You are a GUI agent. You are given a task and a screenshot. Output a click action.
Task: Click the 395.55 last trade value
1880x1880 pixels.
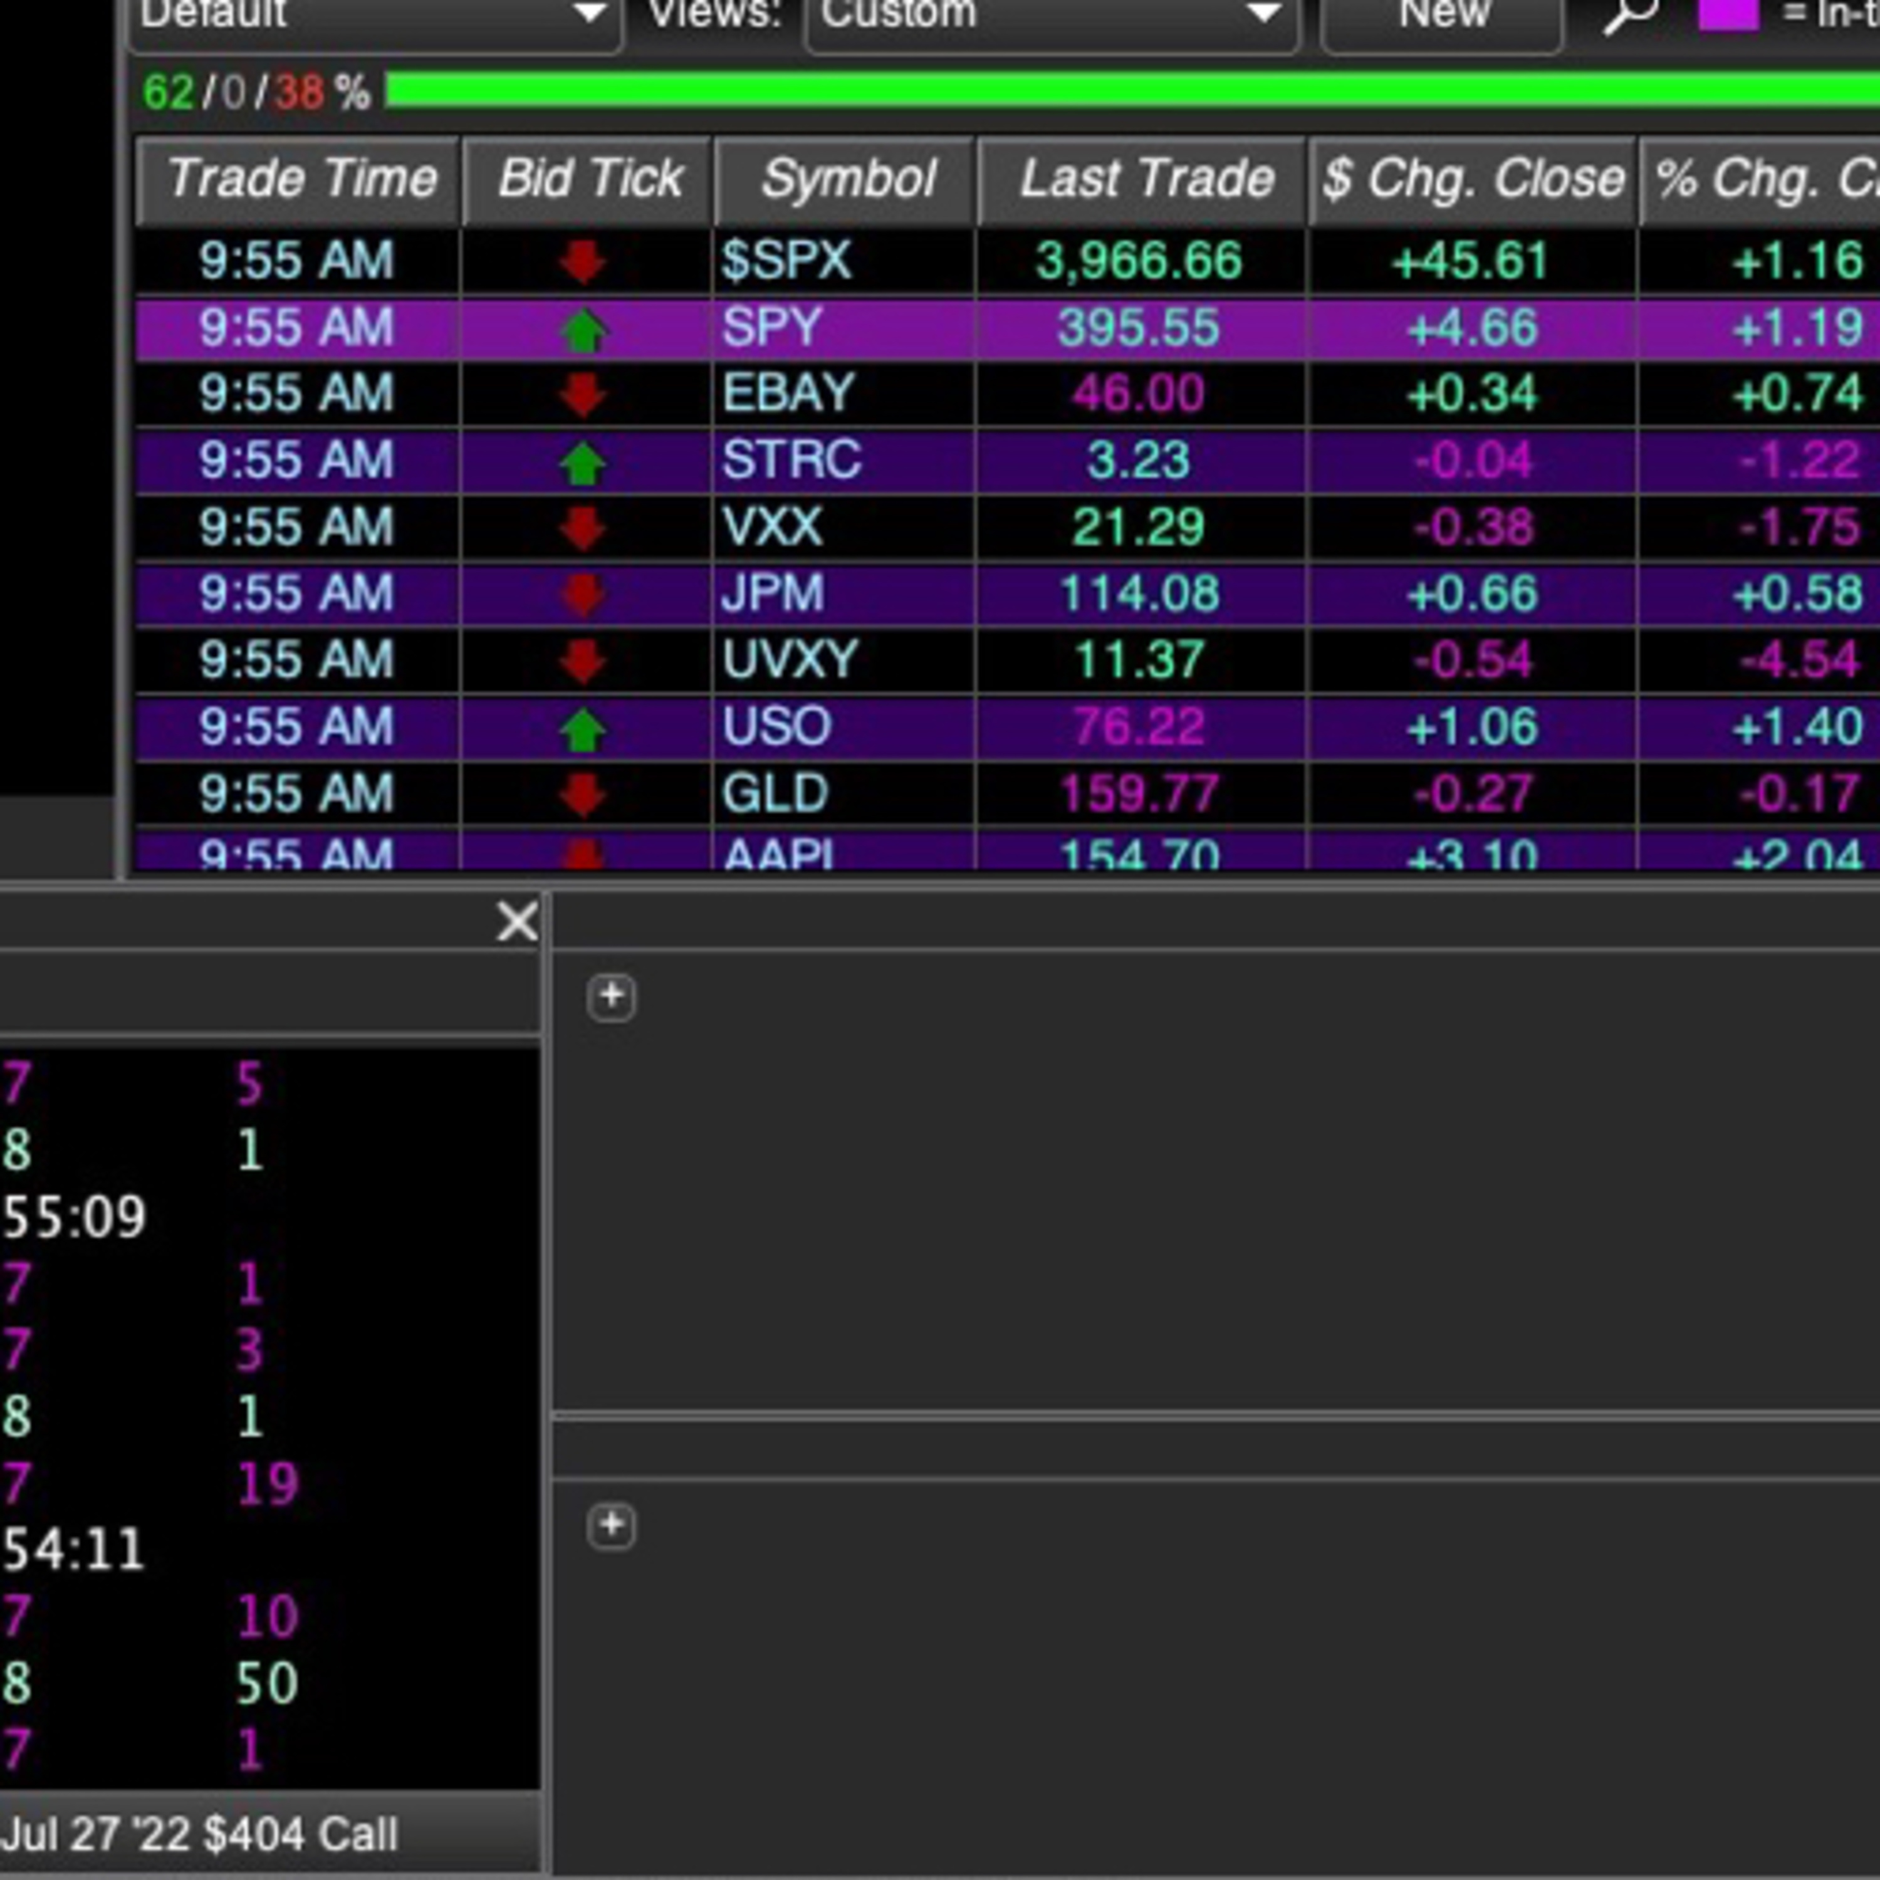click(x=1139, y=328)
